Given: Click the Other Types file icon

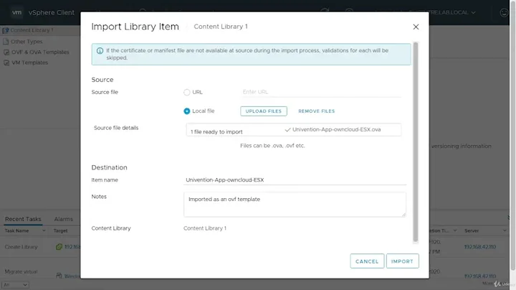Looking at the screenshot, I should (6, 42).
